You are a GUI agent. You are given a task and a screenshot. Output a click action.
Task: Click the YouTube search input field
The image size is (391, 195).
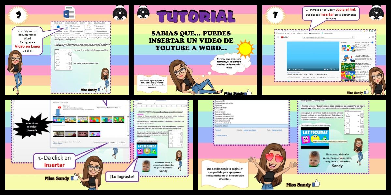[x=326, y=37]
